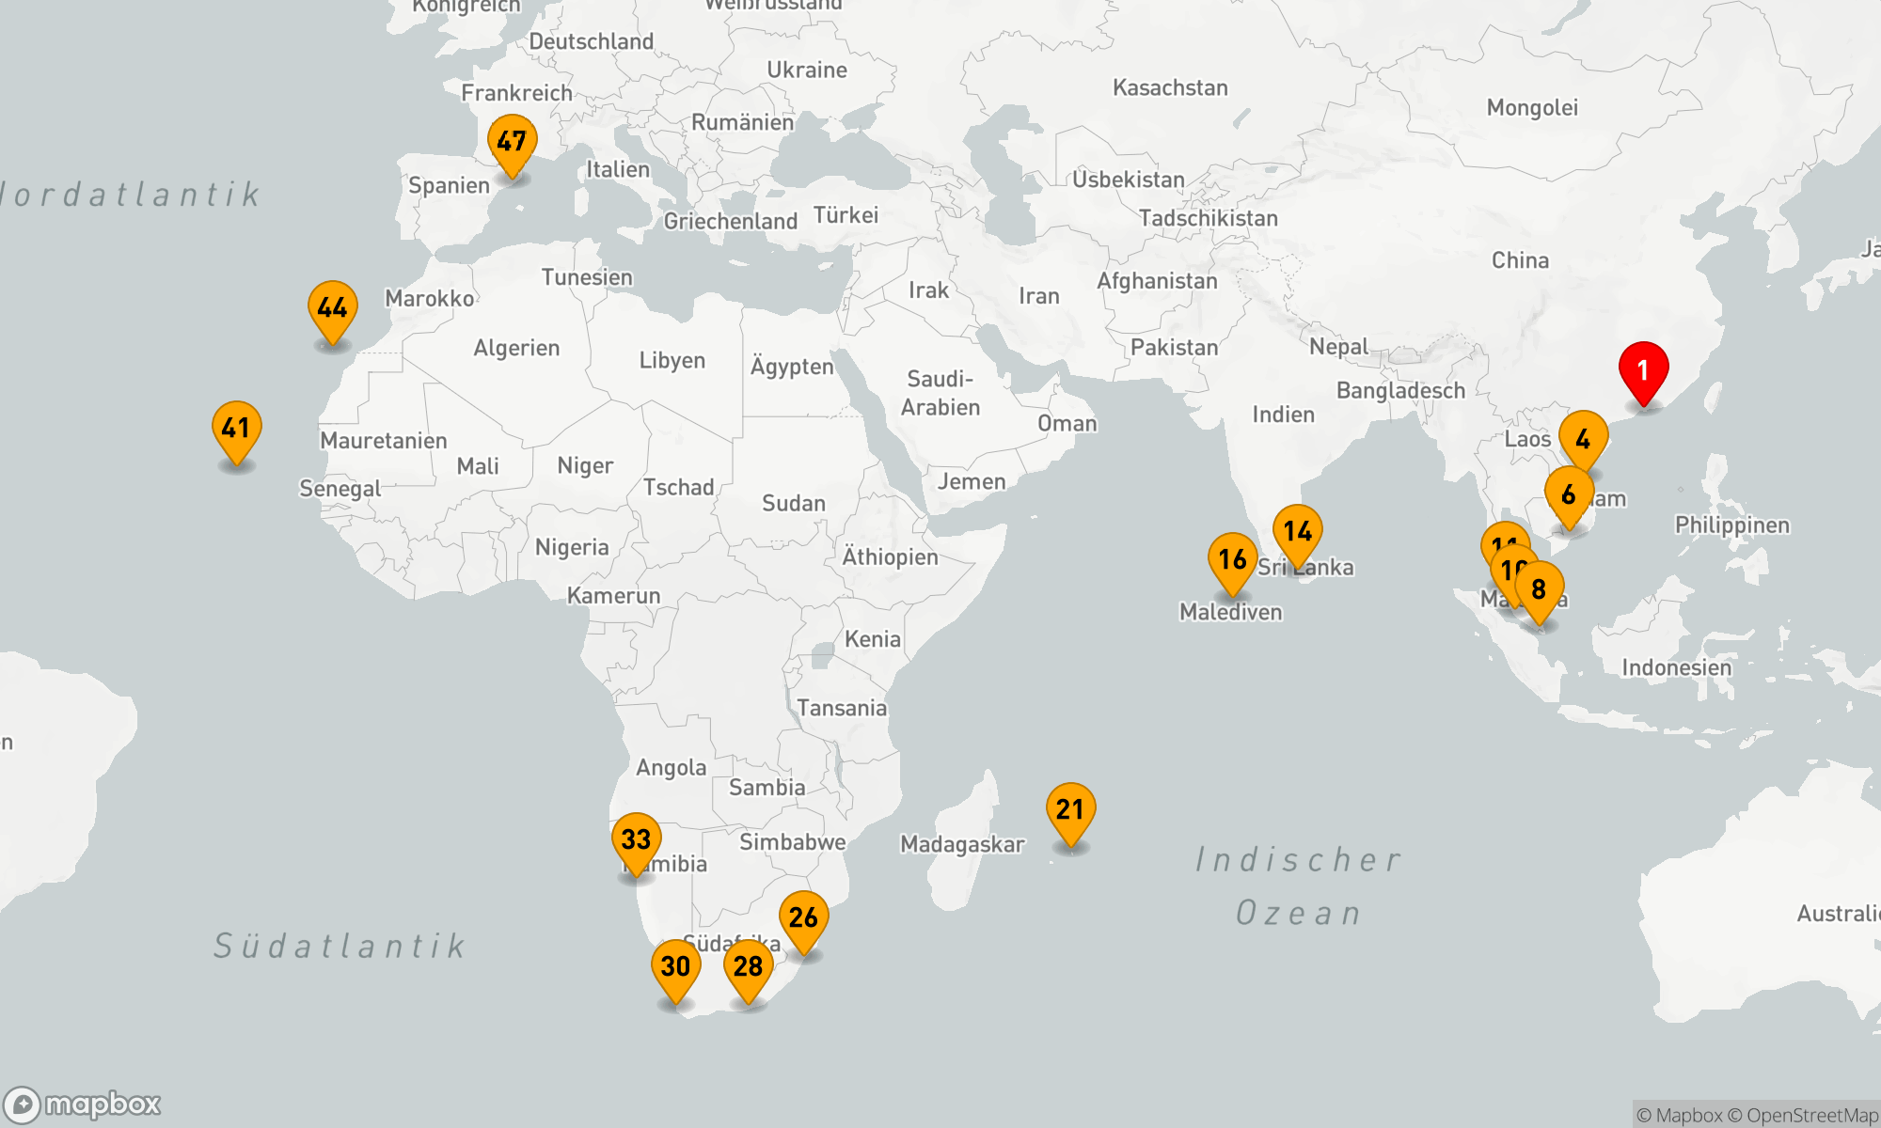Image resolution: width=1881 pixels, height=1128 pixels.
Task: Click the red marker numbered 1
Action: tap(1643, 370)
